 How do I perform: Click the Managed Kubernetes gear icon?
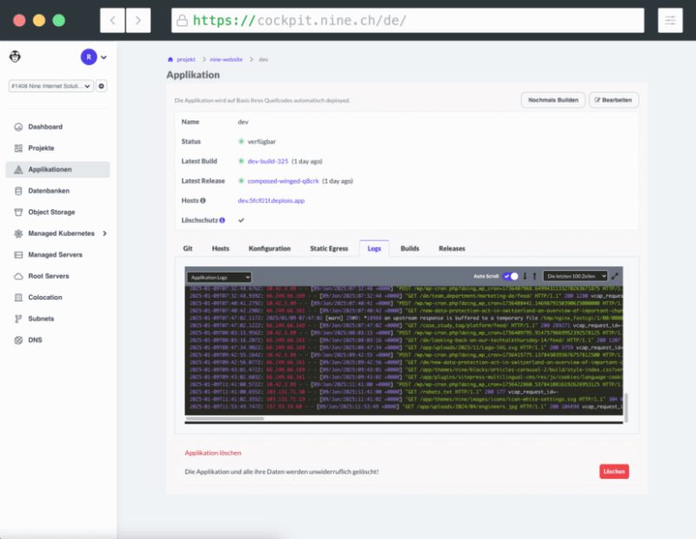click(x=18, y=233)
